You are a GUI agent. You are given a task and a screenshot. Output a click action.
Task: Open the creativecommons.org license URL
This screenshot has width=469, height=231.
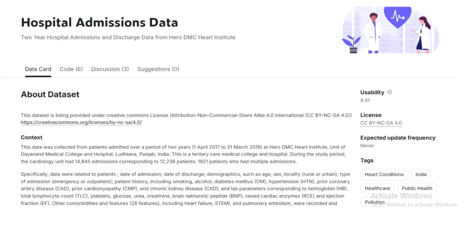(x=81, y=122)
